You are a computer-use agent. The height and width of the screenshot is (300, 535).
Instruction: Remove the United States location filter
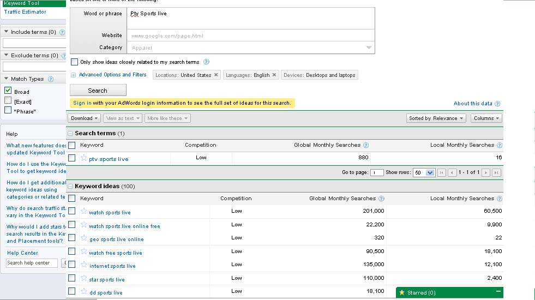point(216,75)
